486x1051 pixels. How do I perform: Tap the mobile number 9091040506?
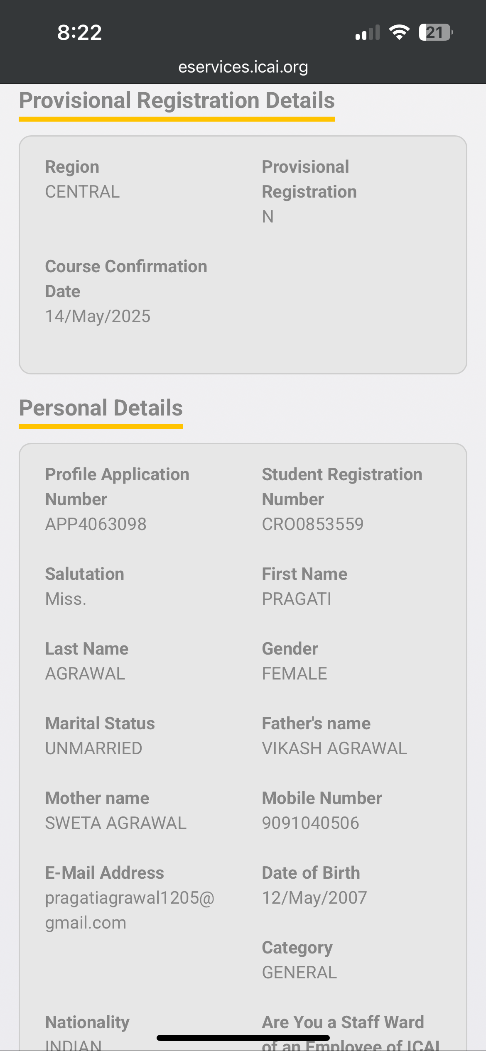click(310, 823)
